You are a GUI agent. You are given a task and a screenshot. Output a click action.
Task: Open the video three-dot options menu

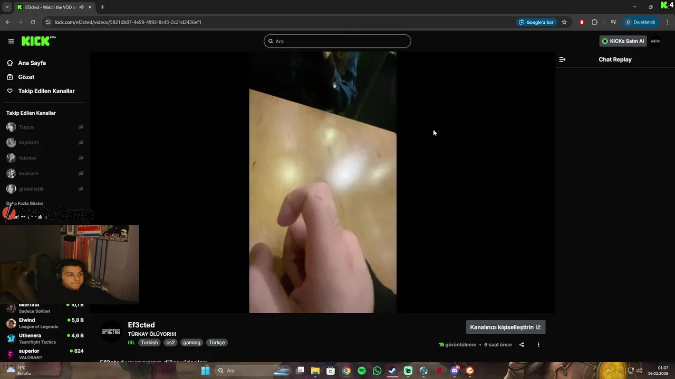[x=538, y=345]
